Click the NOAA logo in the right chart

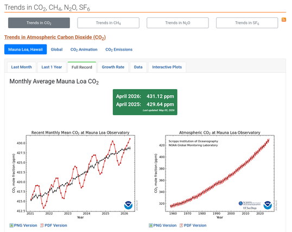point(268,205)
